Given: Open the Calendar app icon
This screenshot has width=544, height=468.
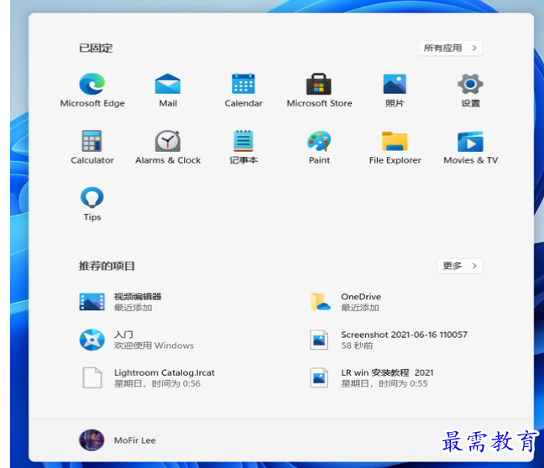Looking at the screenshot, I should (243, 84).
